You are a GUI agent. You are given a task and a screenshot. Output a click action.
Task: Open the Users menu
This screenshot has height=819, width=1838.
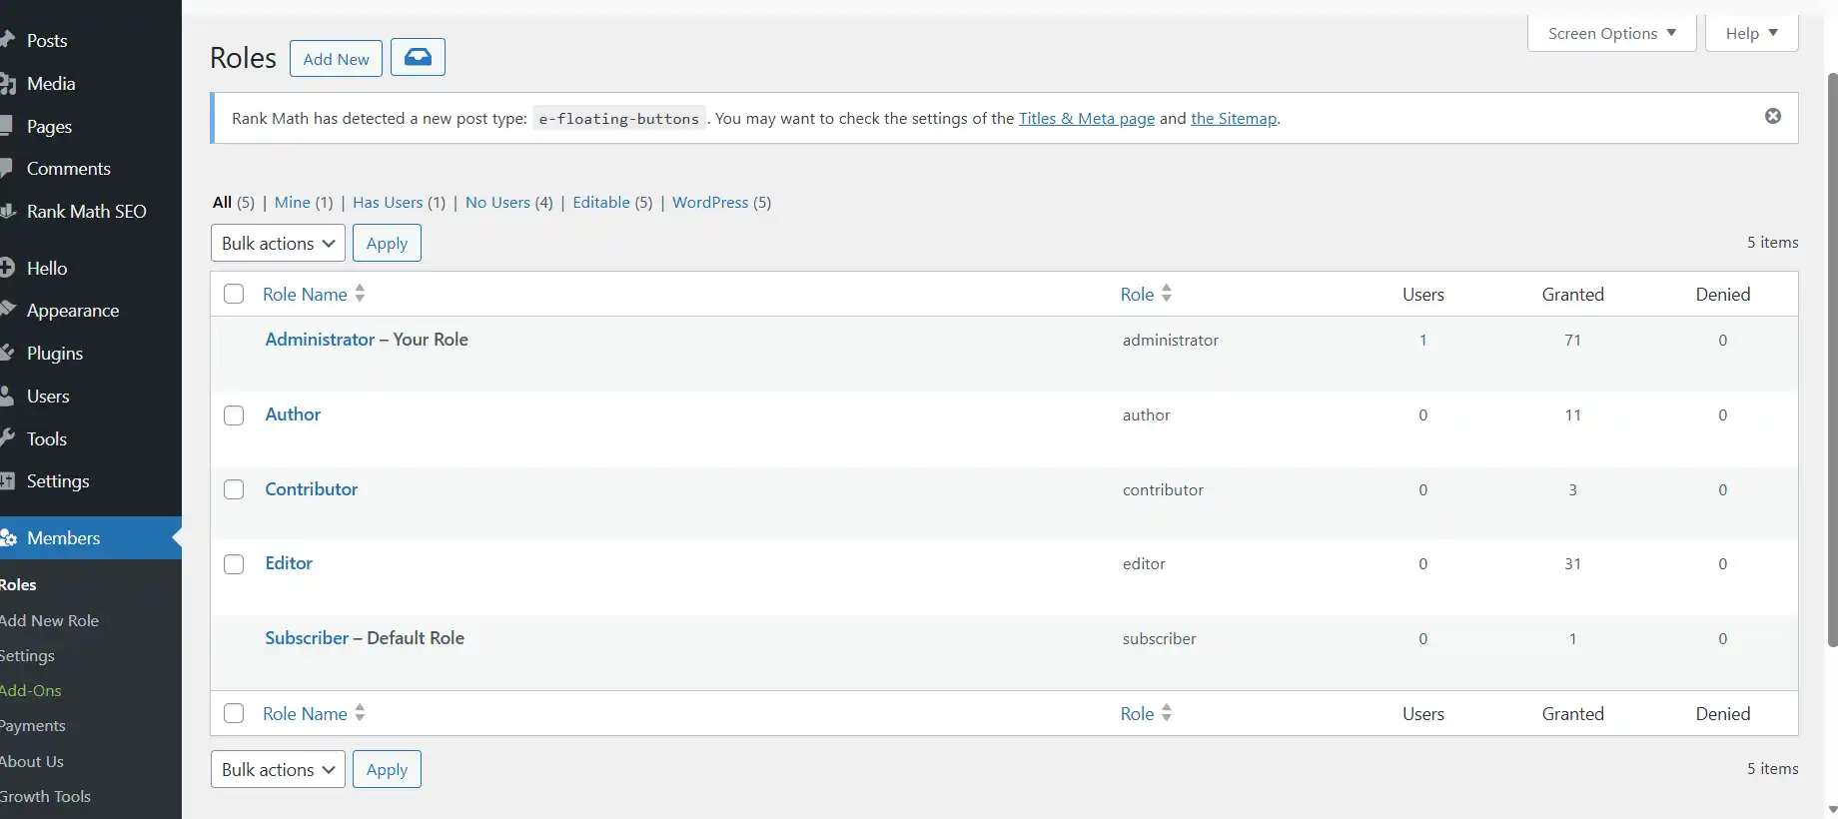point(48,397)
